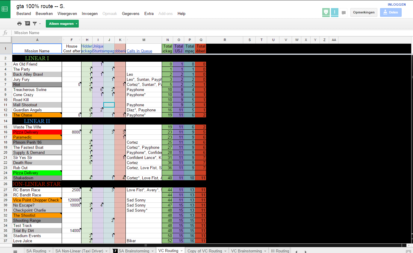Screen dimensions: 413x253
Task: Click the lines icon beside the printer
Action: [x=27, y=24]
